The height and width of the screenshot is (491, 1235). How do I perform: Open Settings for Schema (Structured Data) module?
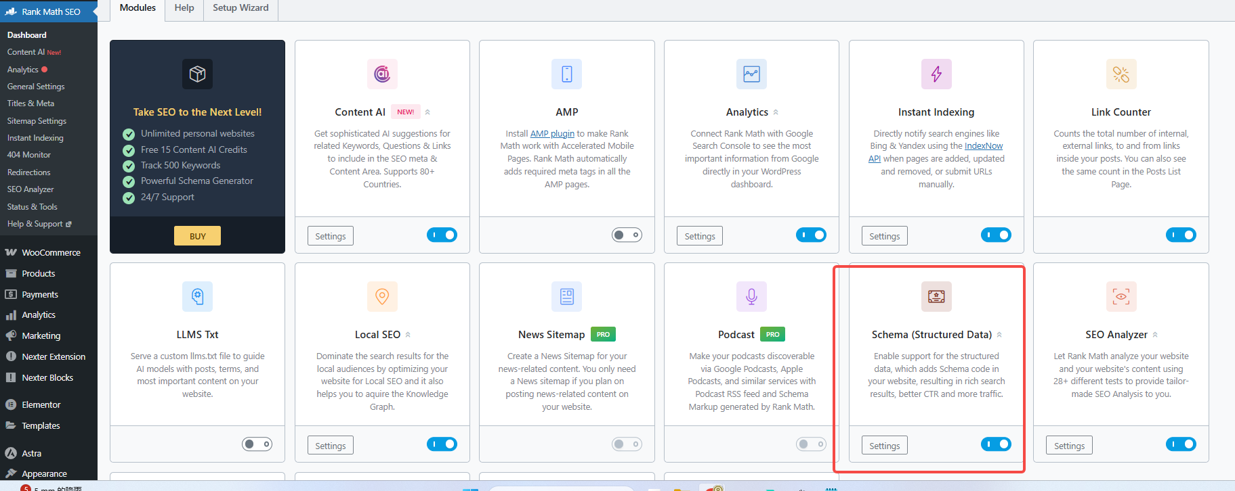coord(885,446)
